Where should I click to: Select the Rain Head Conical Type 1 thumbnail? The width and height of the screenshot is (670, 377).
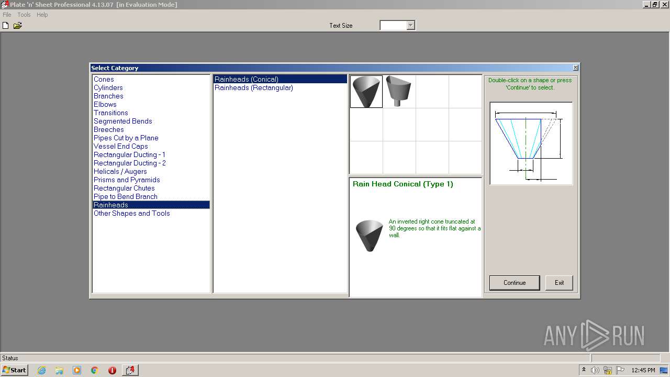click(x=366, y=92)
